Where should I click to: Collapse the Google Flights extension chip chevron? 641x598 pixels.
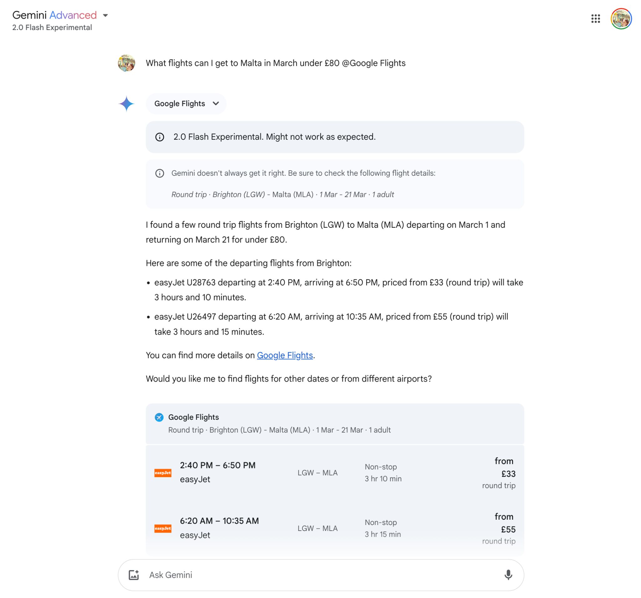click(216, 104)
